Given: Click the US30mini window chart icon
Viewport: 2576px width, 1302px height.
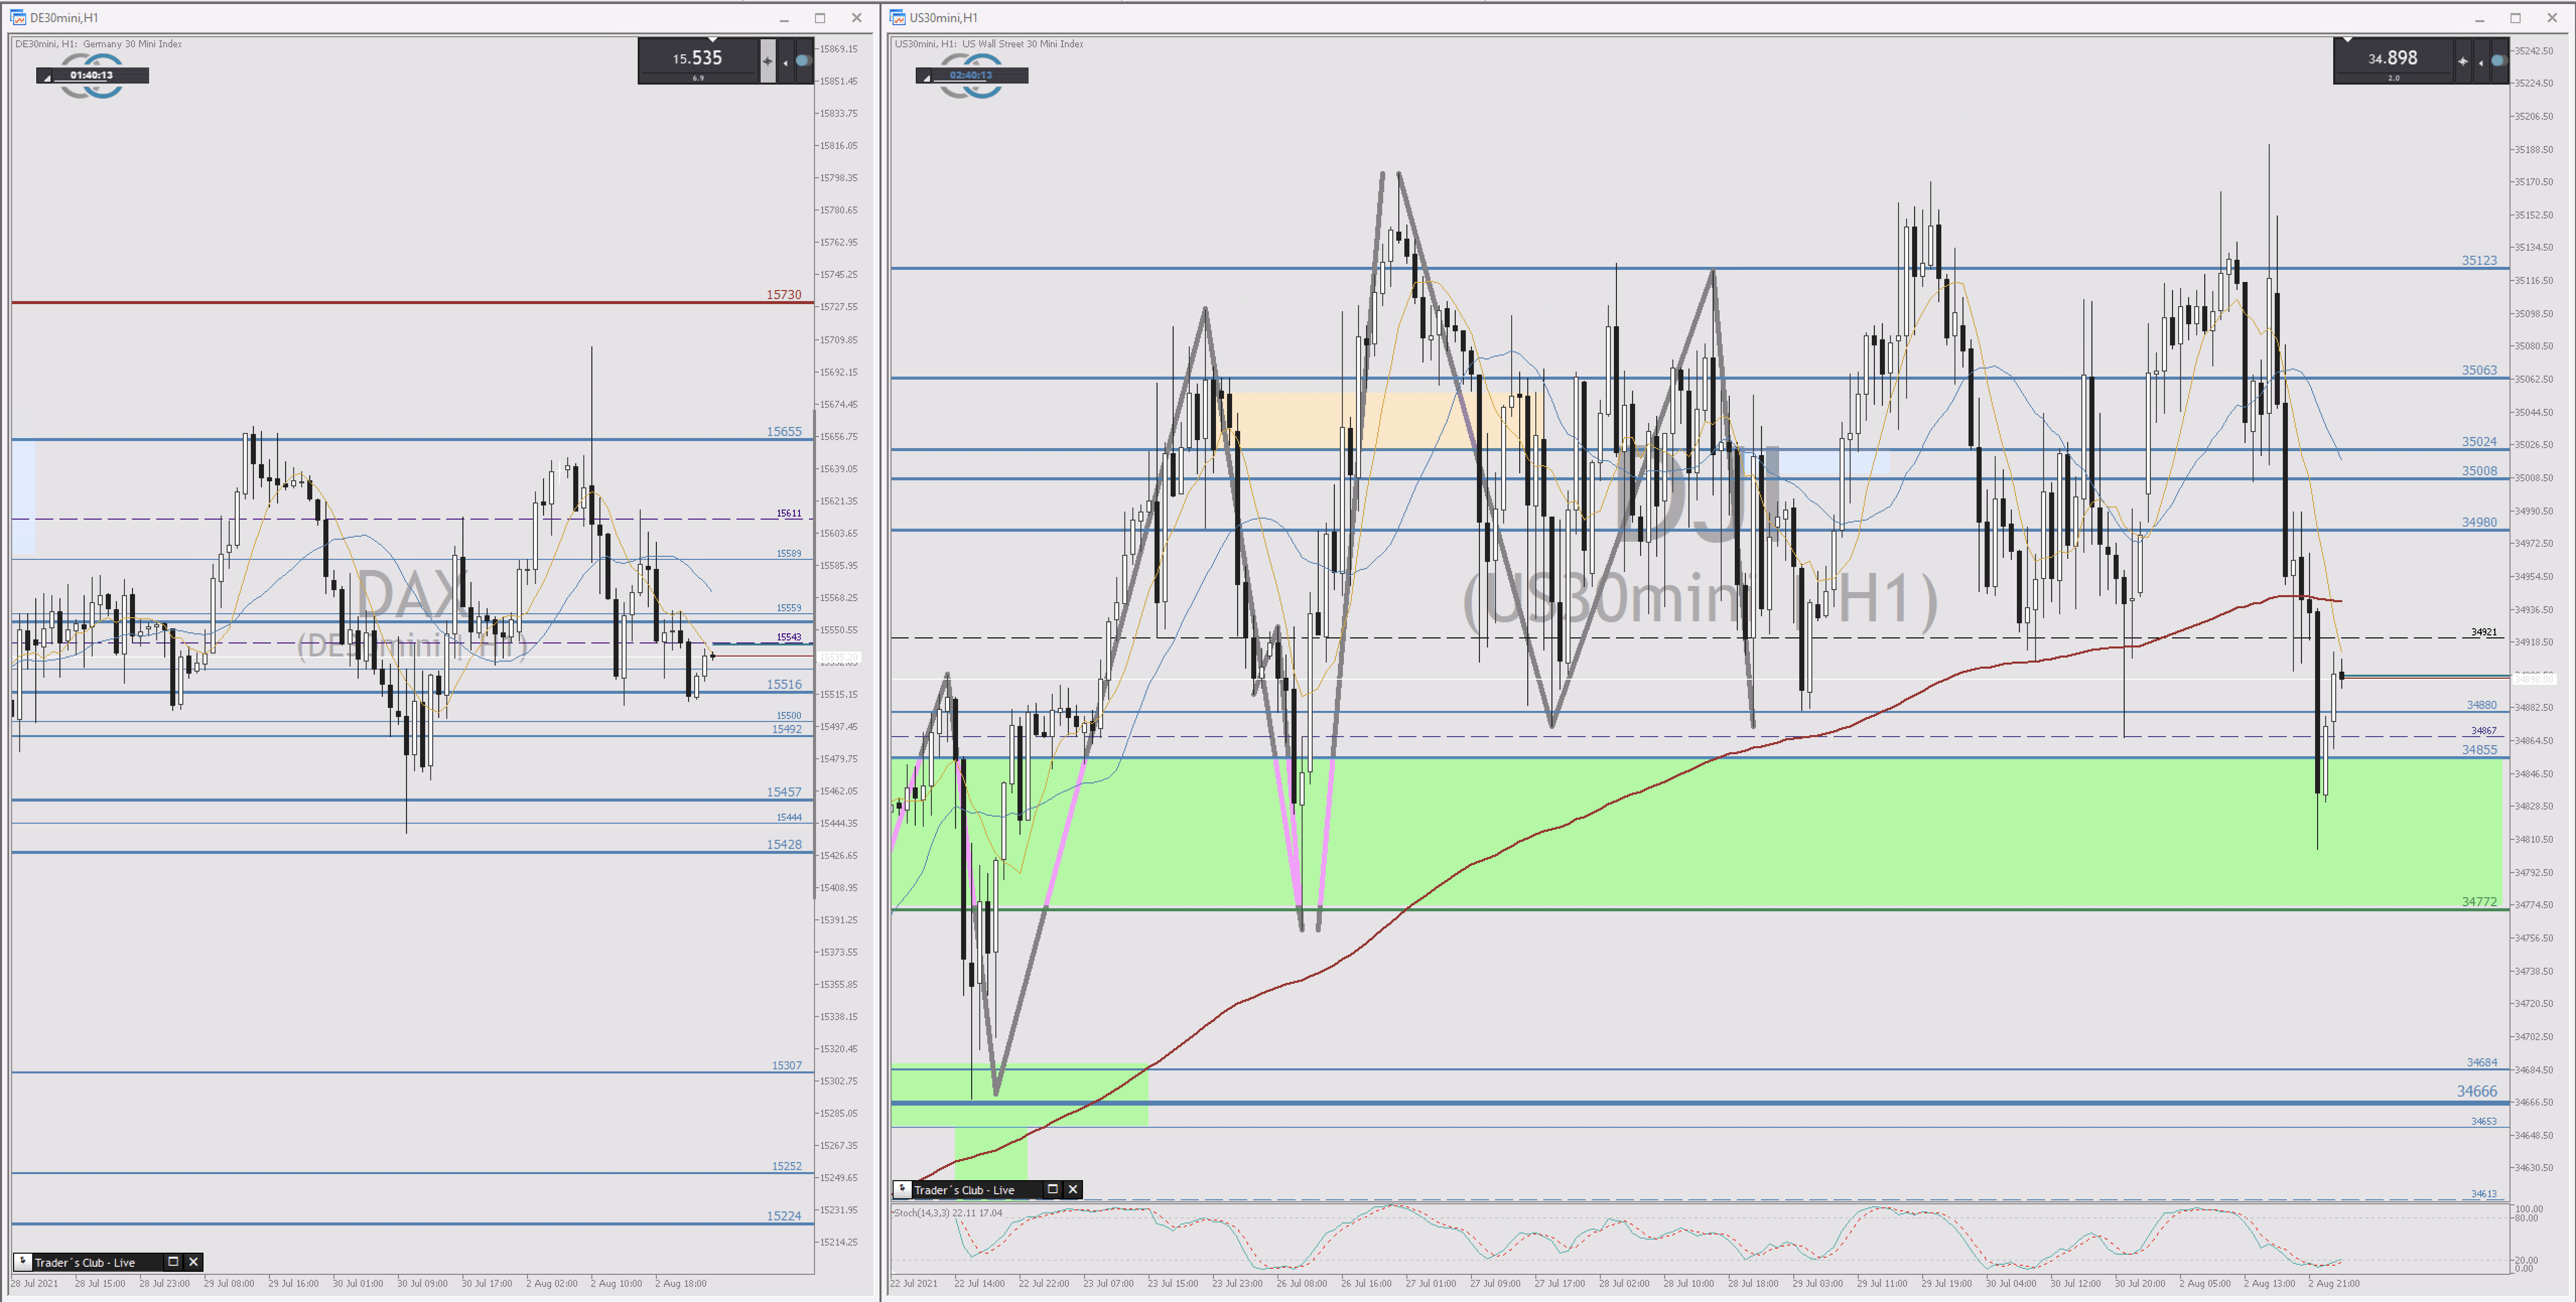Looking at the screenshot, I should (897, 18).
